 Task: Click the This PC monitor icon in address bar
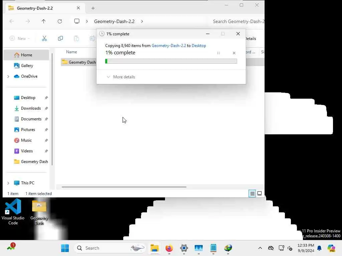tap(77, 21)
